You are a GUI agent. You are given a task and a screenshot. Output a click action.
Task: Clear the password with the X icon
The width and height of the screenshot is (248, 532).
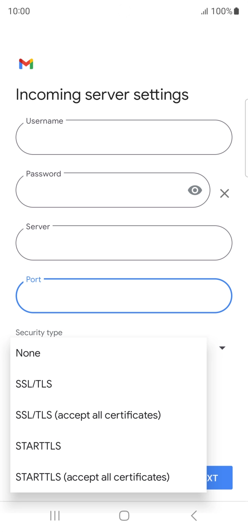[225, 193]
